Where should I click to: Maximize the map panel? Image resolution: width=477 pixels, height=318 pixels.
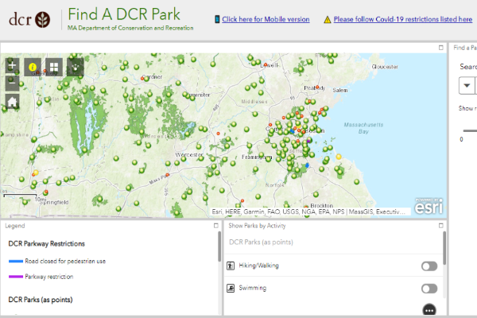[441, 48]
